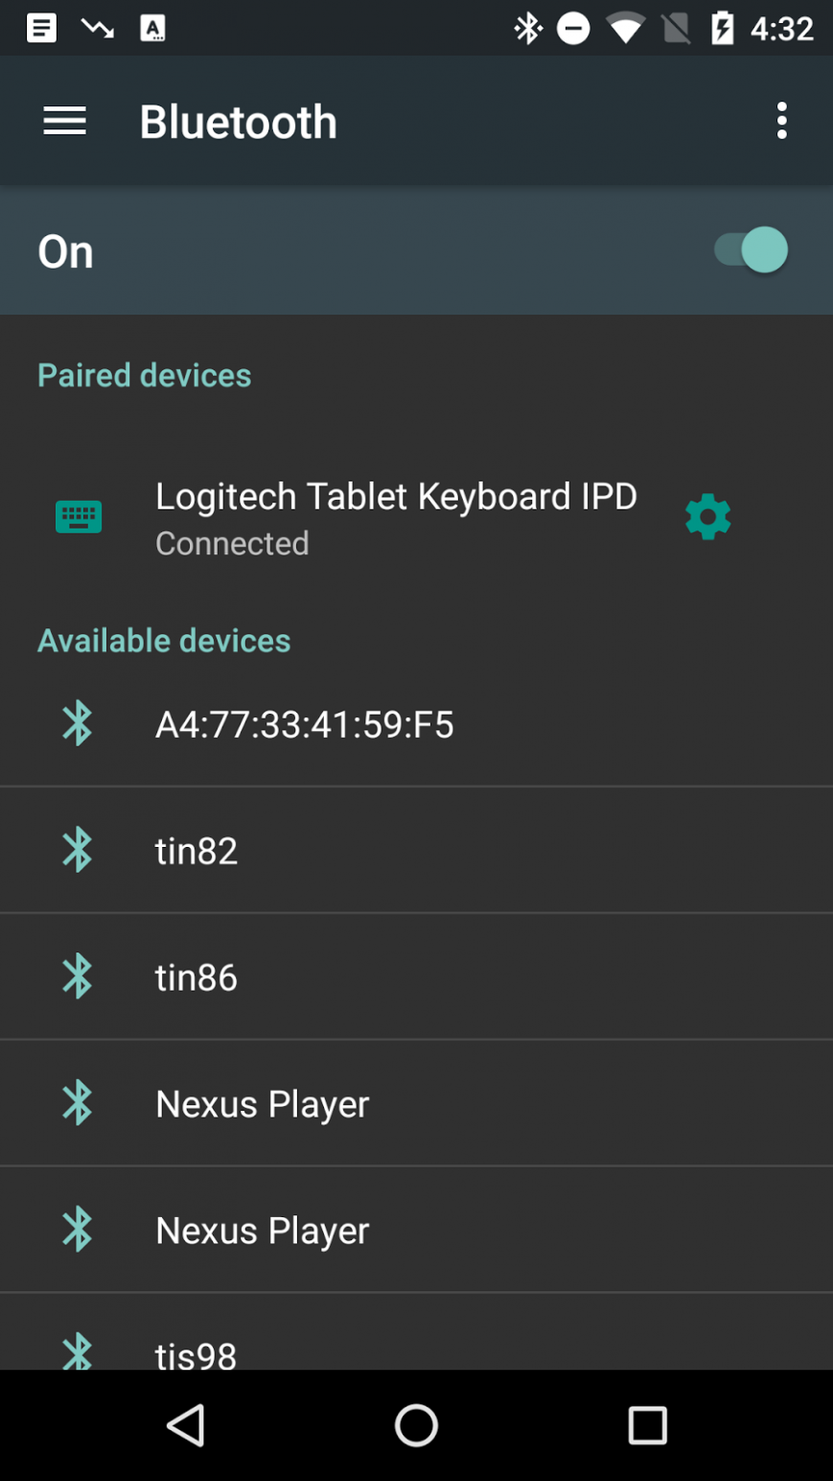Tap Bluetooth icon next to tin86
This screenshot has width=833, height=1481.
point(78,976)
